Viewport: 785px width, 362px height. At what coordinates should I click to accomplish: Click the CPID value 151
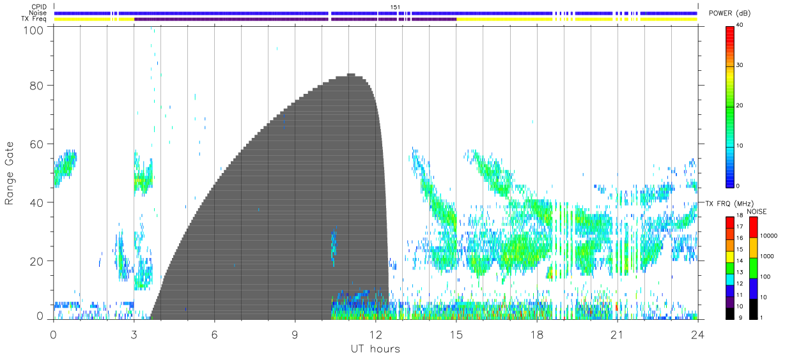coord(395,7)
